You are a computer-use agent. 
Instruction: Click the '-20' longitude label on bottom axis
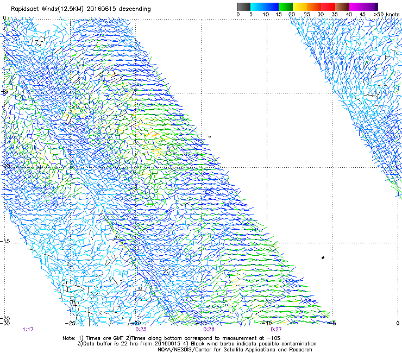pyautogui.click(x=136, y=323)
